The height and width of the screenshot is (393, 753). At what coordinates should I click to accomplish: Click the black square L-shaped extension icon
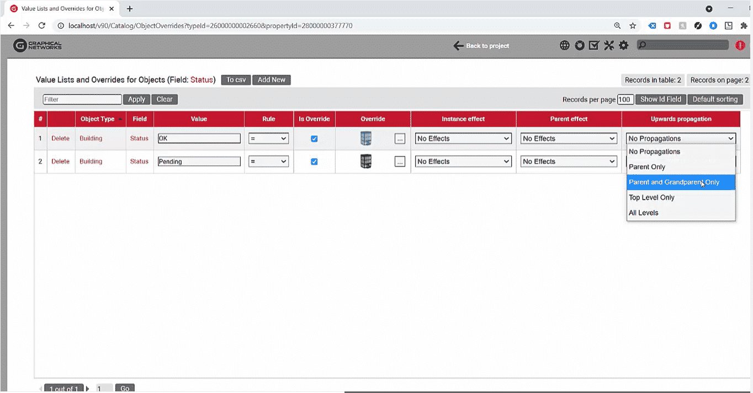pyautogui.click(x=729, y=25)
